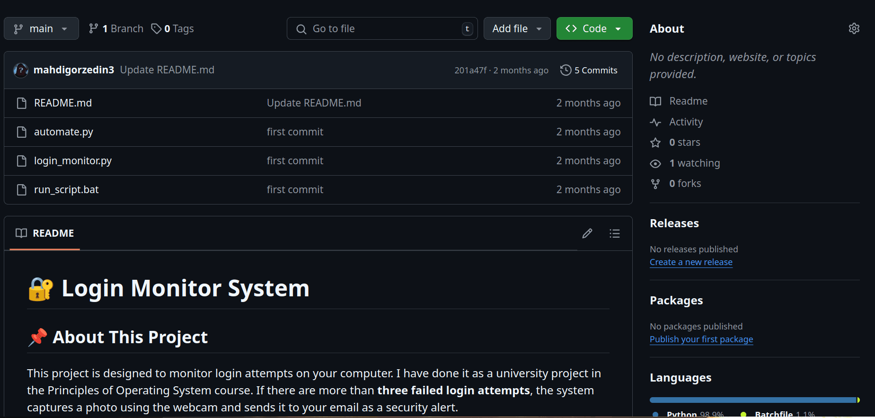The image size is (875, 418).
Task: Open README outline list icon
Action: 614,233
